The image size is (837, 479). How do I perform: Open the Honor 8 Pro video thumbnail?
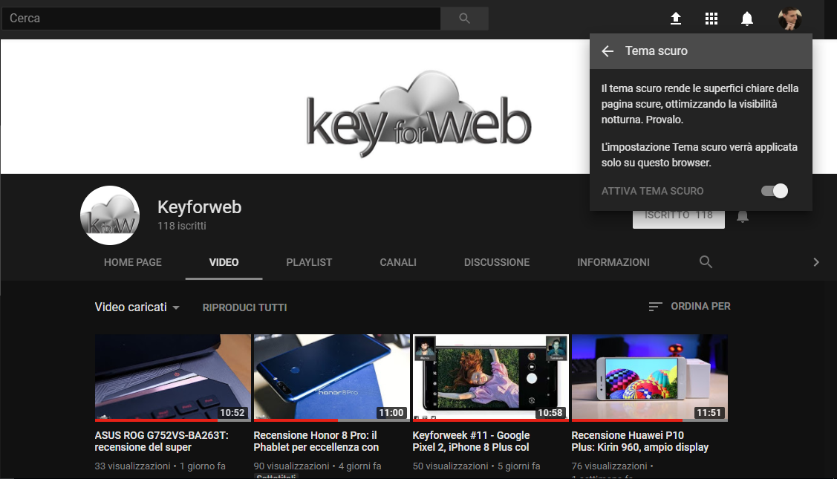click(331, 377)
